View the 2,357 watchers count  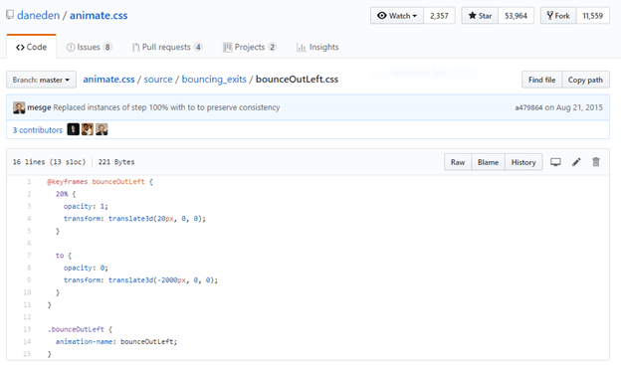[x=439, y=16]
